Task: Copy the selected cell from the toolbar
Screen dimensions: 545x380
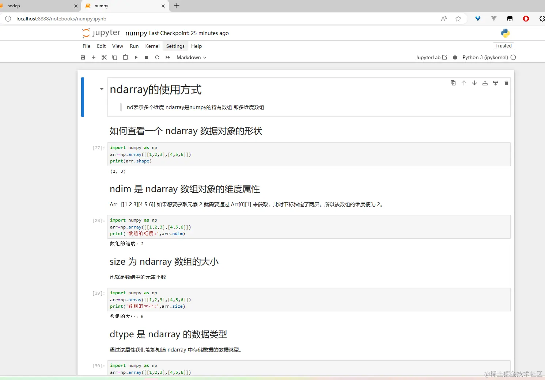Action: pos(115,57)
